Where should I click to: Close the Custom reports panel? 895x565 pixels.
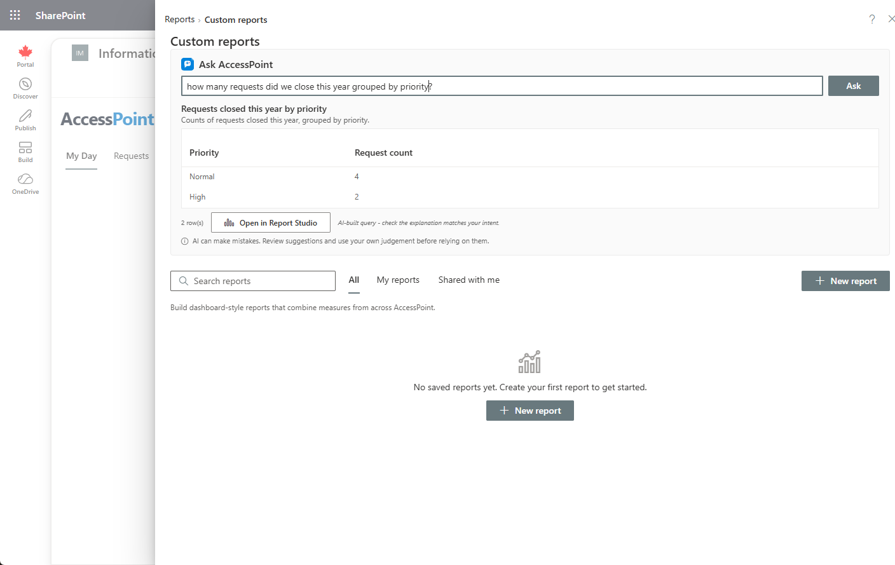(x=891, y=19)
